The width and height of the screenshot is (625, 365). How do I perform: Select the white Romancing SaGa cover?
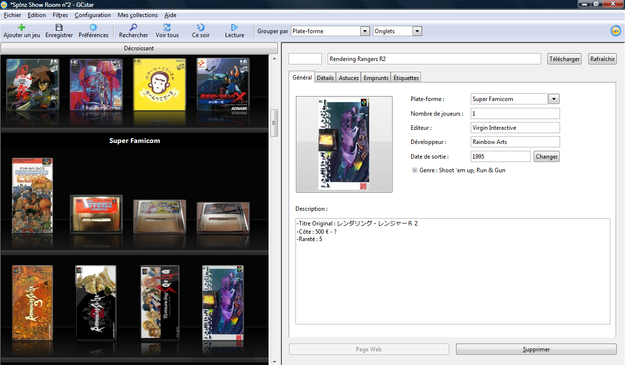point(160,303)
